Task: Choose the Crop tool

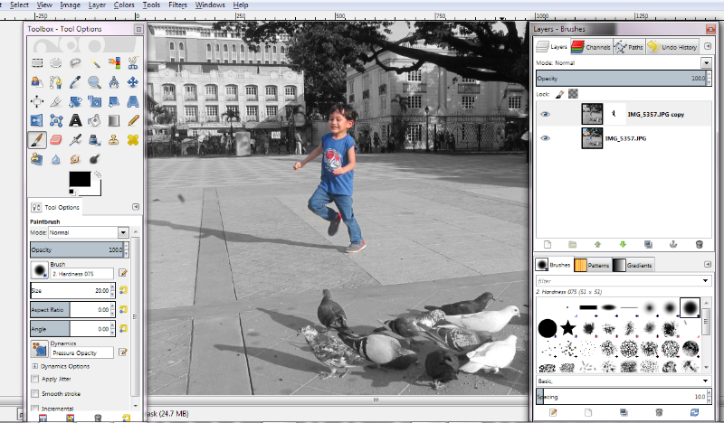Action: click(56, 101)
